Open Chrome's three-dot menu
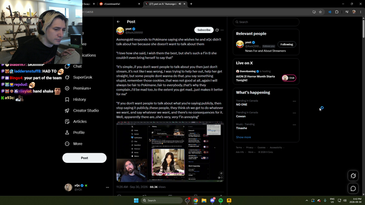The image size is (365, 205). [360, 12]
